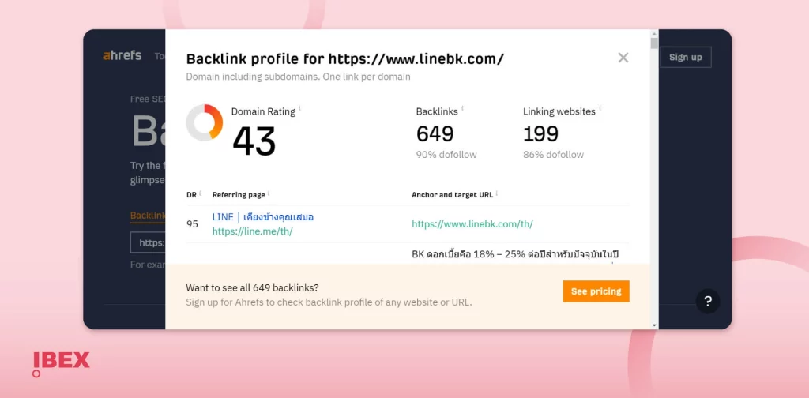Image resolution: width=809 pixels, height=398 pixels.
Task: Click info icon beside DR column header
Action: 200,193
